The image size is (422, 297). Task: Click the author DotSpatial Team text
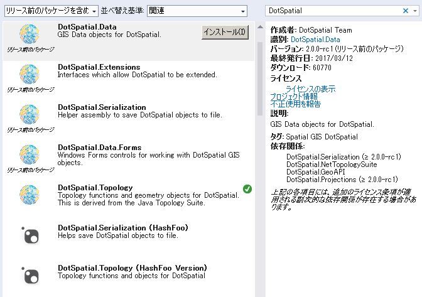[325, 30]
